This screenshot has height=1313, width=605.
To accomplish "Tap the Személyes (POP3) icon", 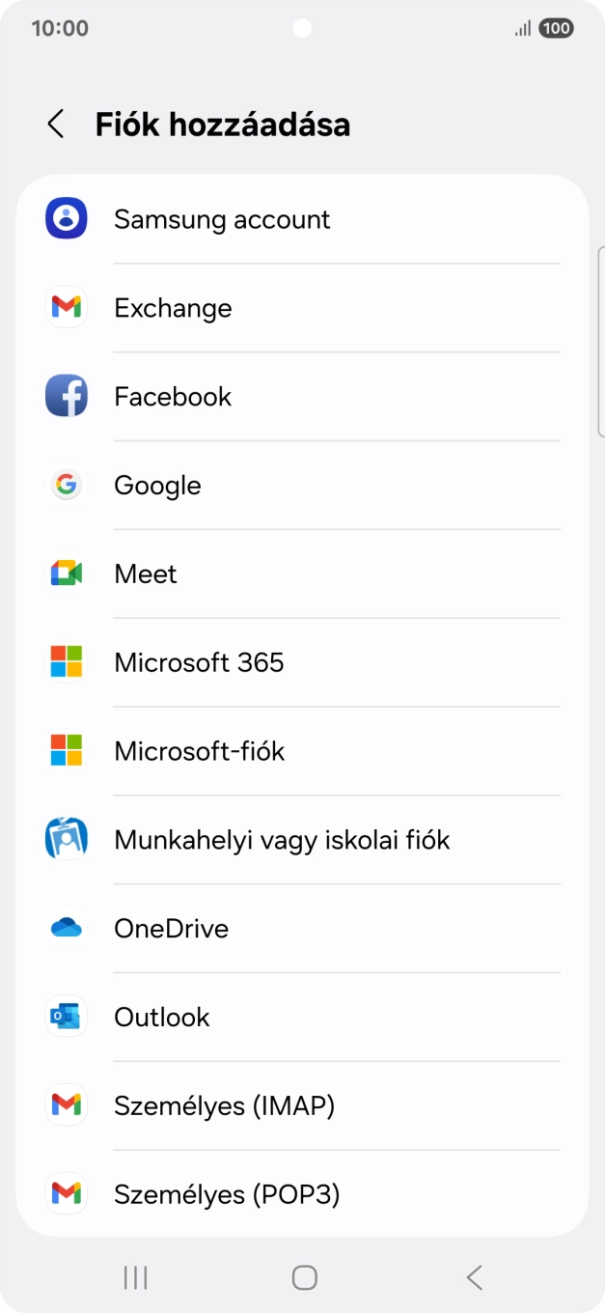I will pos(66,1194).
